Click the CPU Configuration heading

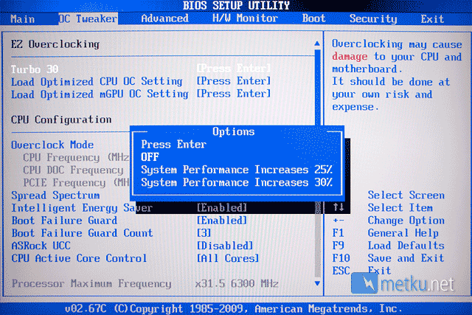pos(61,120)
